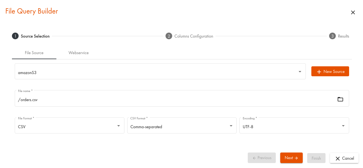The width and height of the screenshot is (363, 168).
Task: Open the CSV Format dropdown
Action: point(231,126)
